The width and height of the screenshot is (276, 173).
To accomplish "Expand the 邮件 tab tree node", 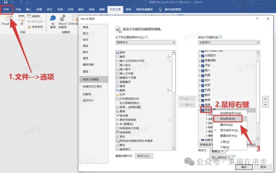I will click(200, 95).
